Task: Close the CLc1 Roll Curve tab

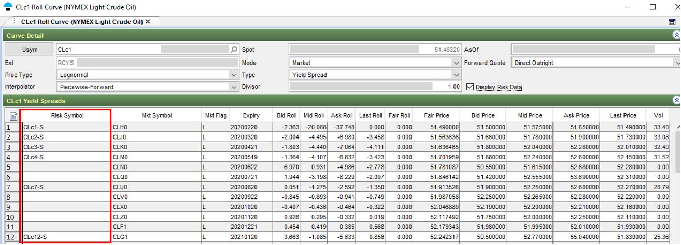Action: (148, 22)
